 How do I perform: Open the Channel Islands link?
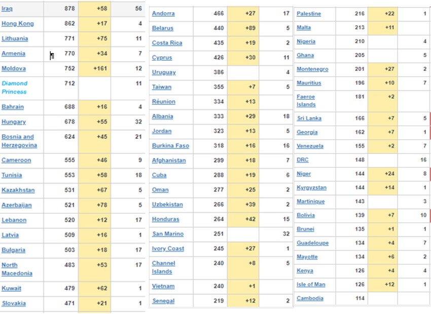pos(163,267)
